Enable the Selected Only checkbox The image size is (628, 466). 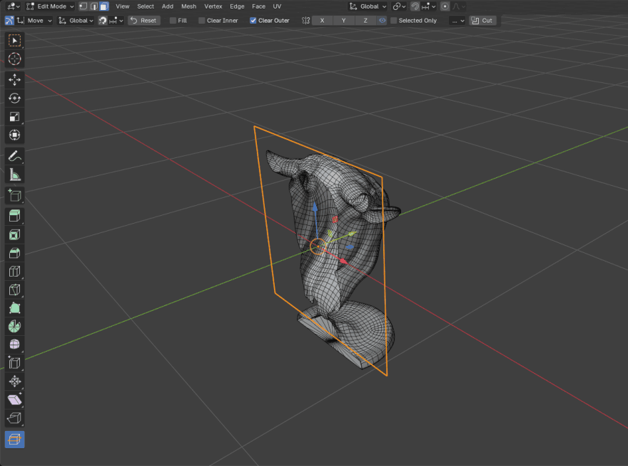tap(394, 21)
